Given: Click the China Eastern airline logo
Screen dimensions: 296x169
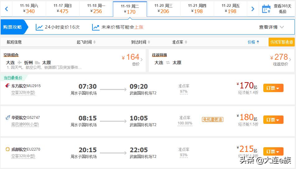Looking at the screenshot, I should [x=7, y=86].
